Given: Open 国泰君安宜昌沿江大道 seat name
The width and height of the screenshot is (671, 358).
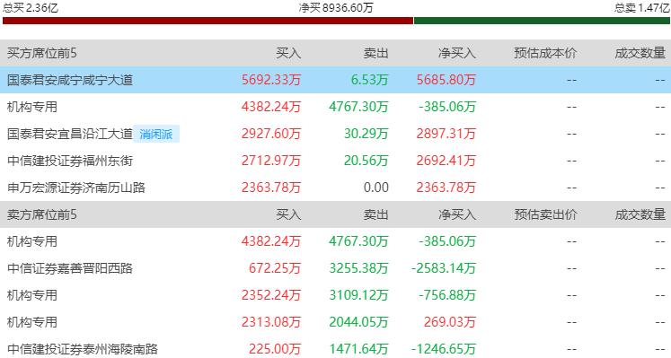Looking at the screenshot, I should (x=70, y=134).
